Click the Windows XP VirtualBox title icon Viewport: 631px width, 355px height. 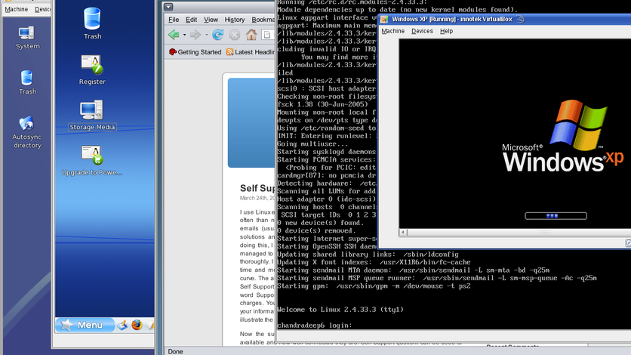pyautogui.click(x=384, y=20)
